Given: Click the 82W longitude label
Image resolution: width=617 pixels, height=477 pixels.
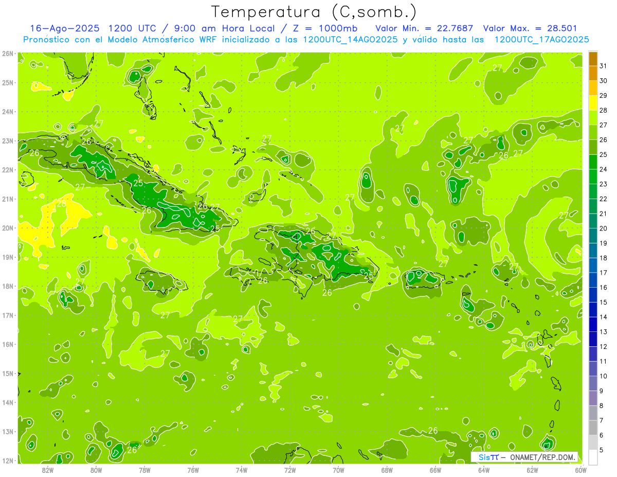Looking at the screenshot, I should [x=47, y=470].
